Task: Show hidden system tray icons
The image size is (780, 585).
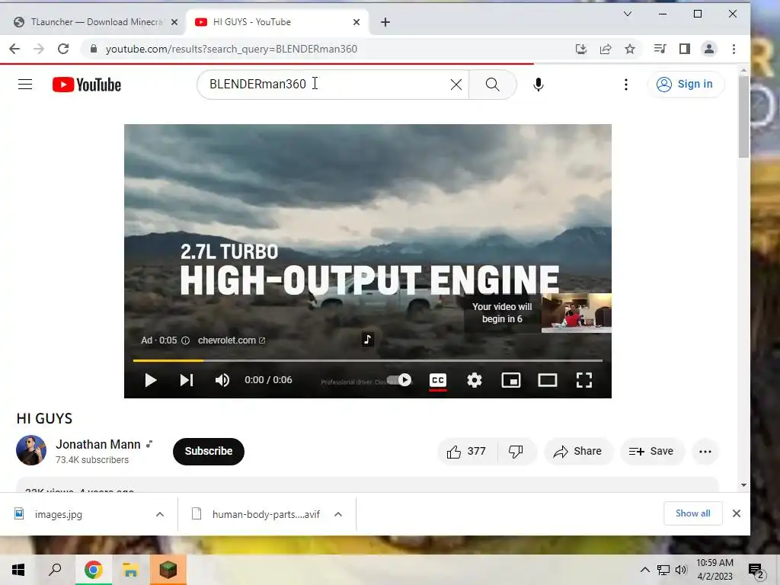Action: tap(644, 570)
